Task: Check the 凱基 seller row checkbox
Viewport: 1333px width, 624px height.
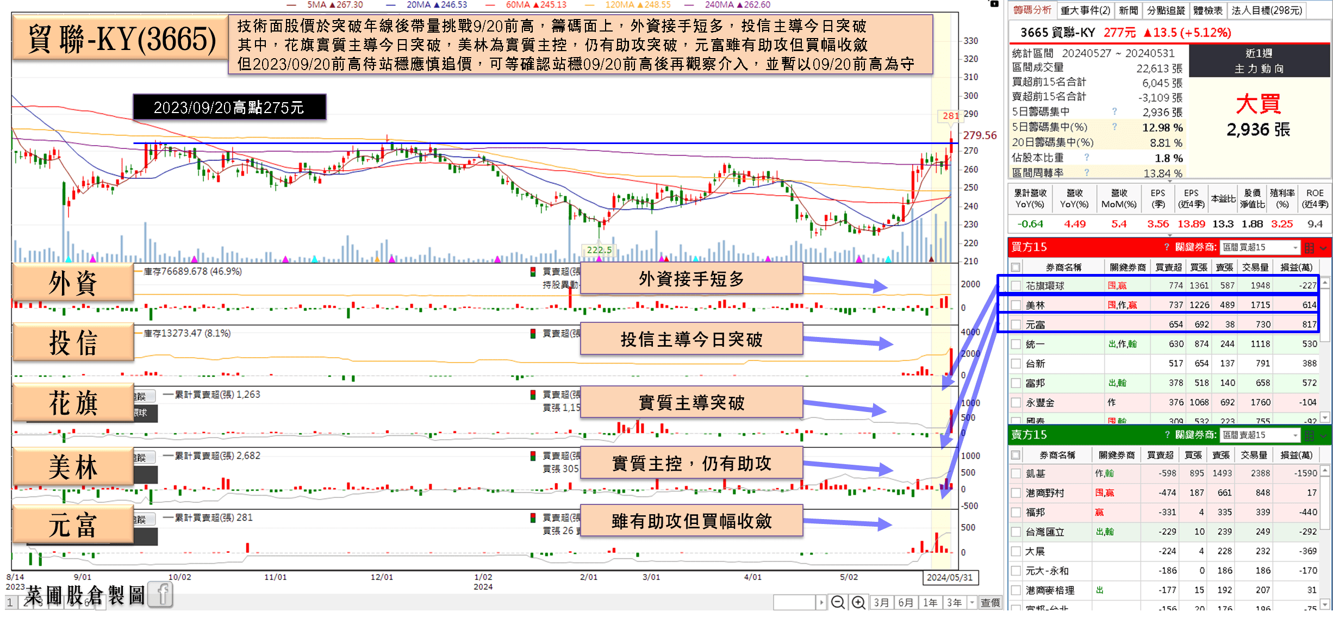Action: tap(1016, 473)
